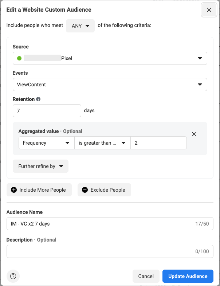Screen dimensions: 220x286
Task: Focus the Retention days input field
Action: pos(47,111)
